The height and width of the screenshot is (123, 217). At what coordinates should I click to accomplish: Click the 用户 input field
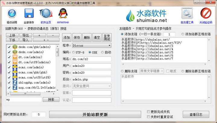(92, 66)
